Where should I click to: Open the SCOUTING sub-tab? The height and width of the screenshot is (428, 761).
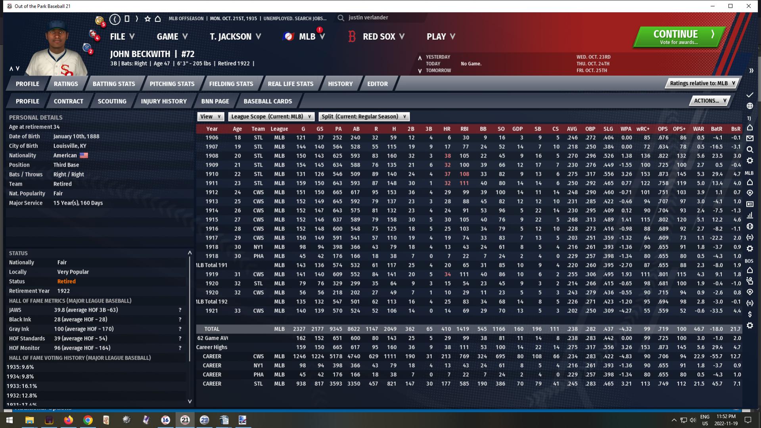[112, 101]
